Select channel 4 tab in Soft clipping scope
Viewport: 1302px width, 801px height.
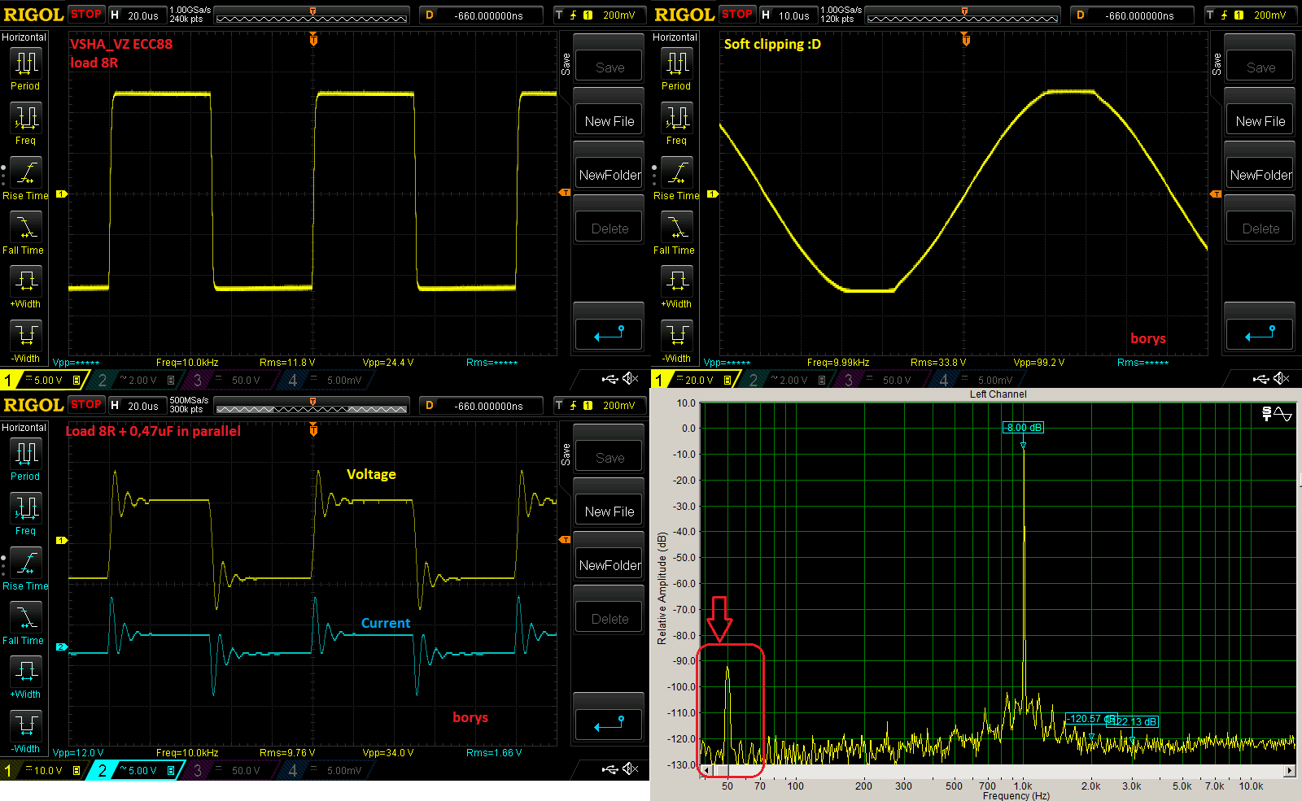pos(976,380)
